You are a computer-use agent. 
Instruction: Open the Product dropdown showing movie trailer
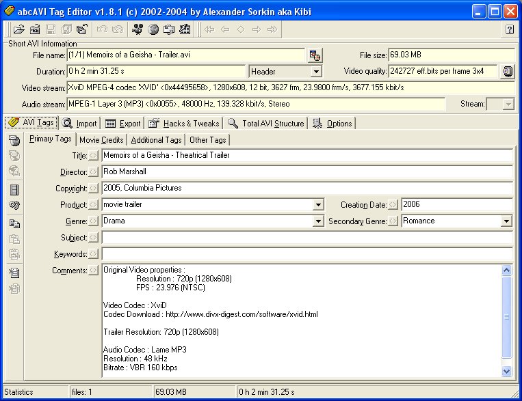coord(317,205)
